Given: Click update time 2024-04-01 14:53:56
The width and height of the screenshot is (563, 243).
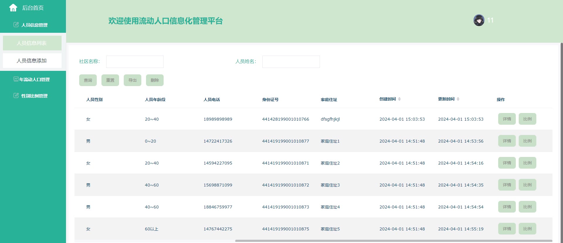Looking at the screenshot, I should coord(461,141).
